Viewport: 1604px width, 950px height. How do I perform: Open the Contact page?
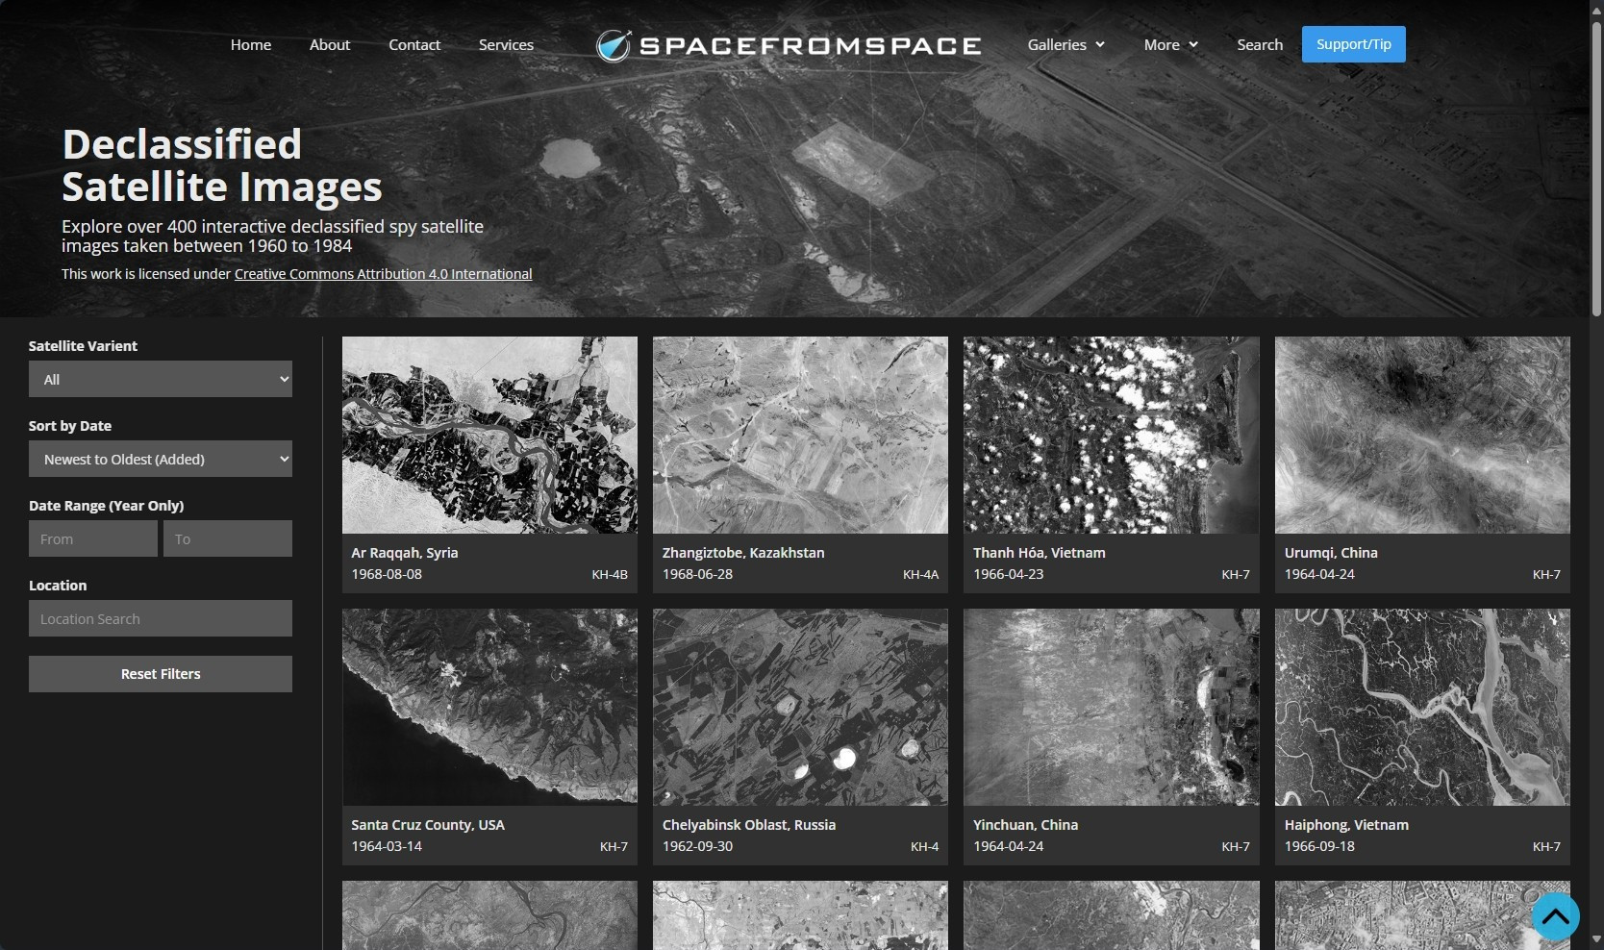414,44
